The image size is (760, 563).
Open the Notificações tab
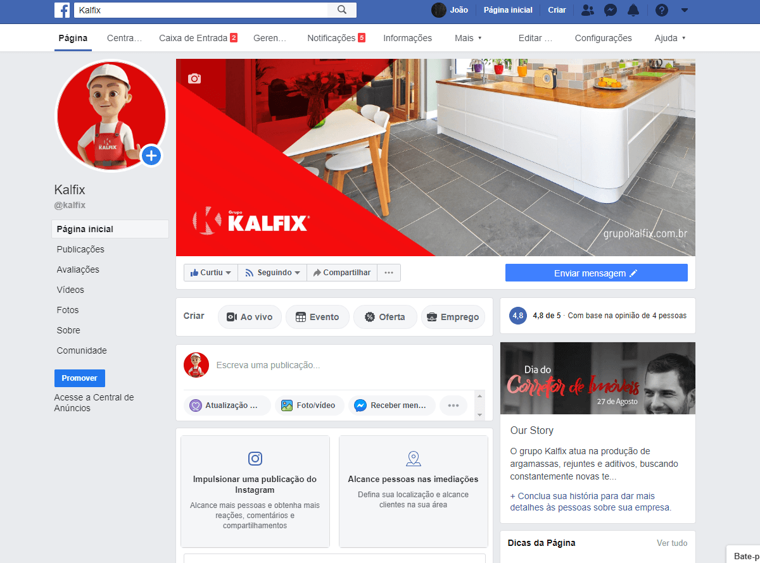336,38
